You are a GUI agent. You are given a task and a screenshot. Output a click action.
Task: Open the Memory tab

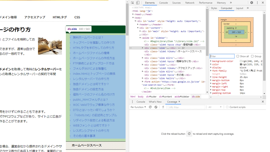click(x=221, y=3)
